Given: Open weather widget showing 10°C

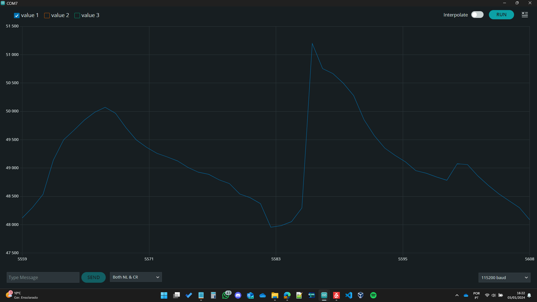Looking at the screenshot, I should (22, 295).
